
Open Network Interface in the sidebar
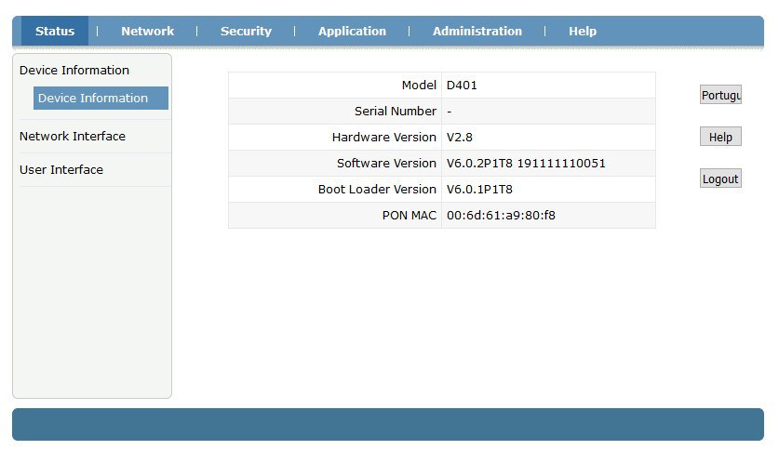coord(73,137)
